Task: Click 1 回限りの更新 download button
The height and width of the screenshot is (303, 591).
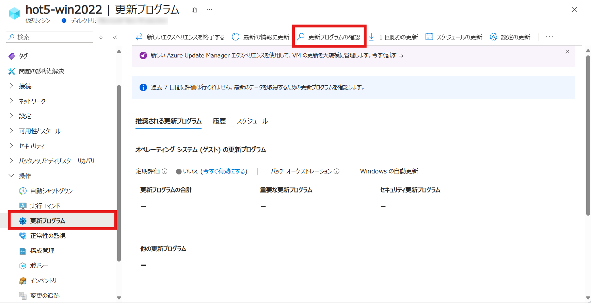Action: [393, 37]
